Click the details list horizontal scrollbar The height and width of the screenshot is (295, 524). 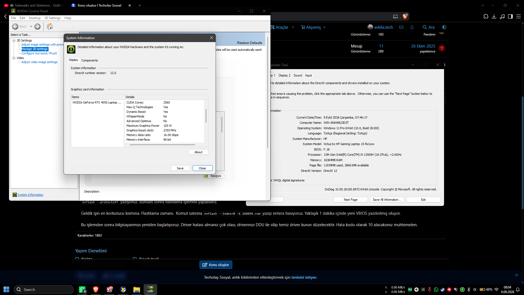pos(162,145)
